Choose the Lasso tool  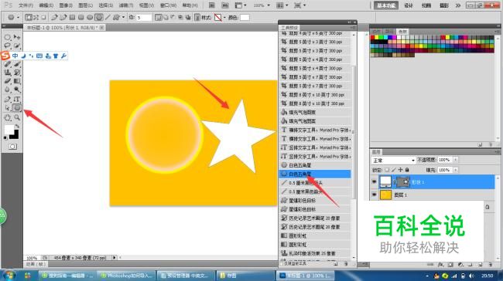pyautogui.click(x=8, y=46)
